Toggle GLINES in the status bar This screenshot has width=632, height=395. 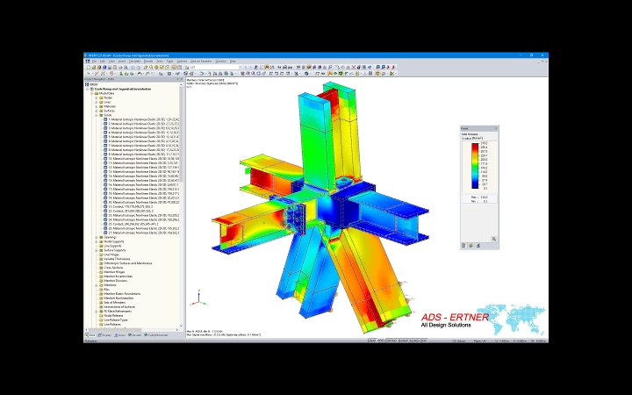[x=414, y=341]
